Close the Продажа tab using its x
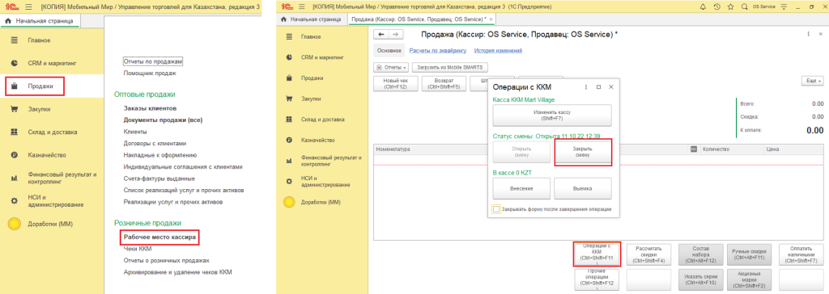Screen dimensions: 829x294 click(x=491, y=19)
